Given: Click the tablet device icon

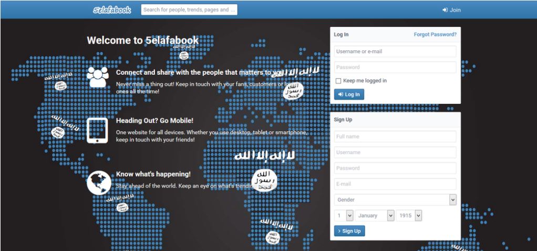Looking at the screenshot, I should [x=97, y=130].
